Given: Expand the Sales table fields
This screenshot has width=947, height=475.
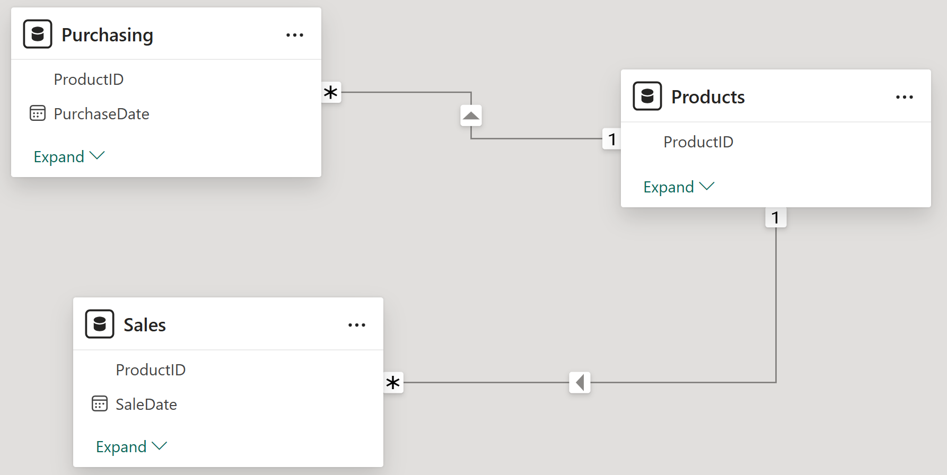Looking at the screenshot, I should click(131, 446).
